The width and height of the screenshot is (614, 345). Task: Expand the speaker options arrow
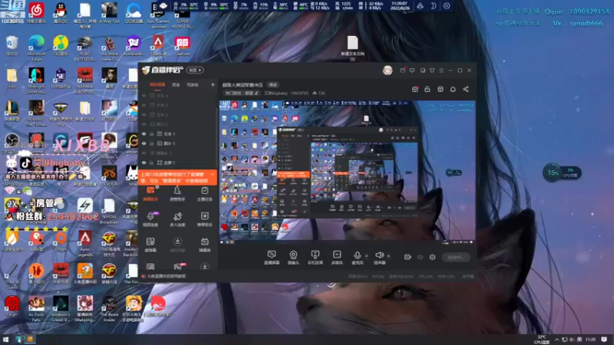(388, 256)
